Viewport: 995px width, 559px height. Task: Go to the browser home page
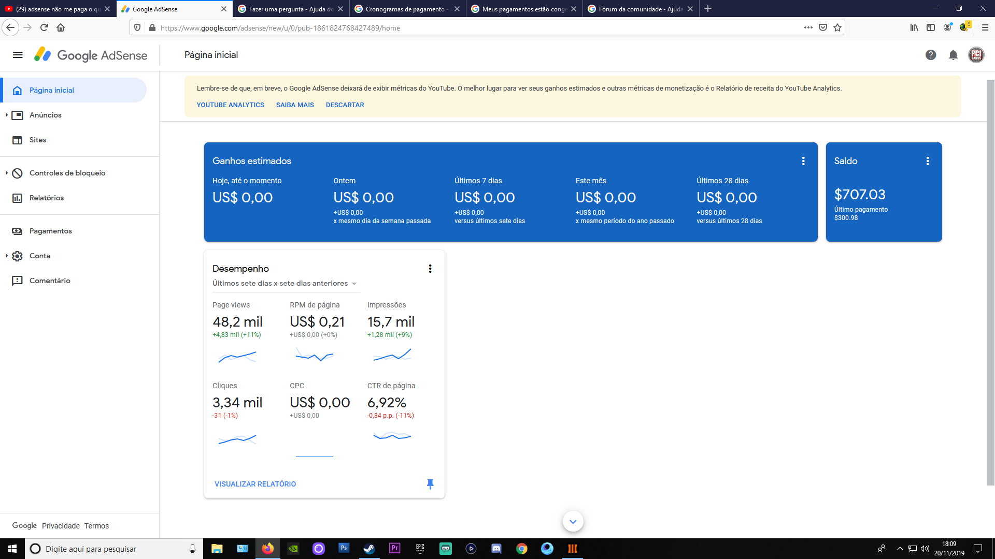click(x=61, y=27)
